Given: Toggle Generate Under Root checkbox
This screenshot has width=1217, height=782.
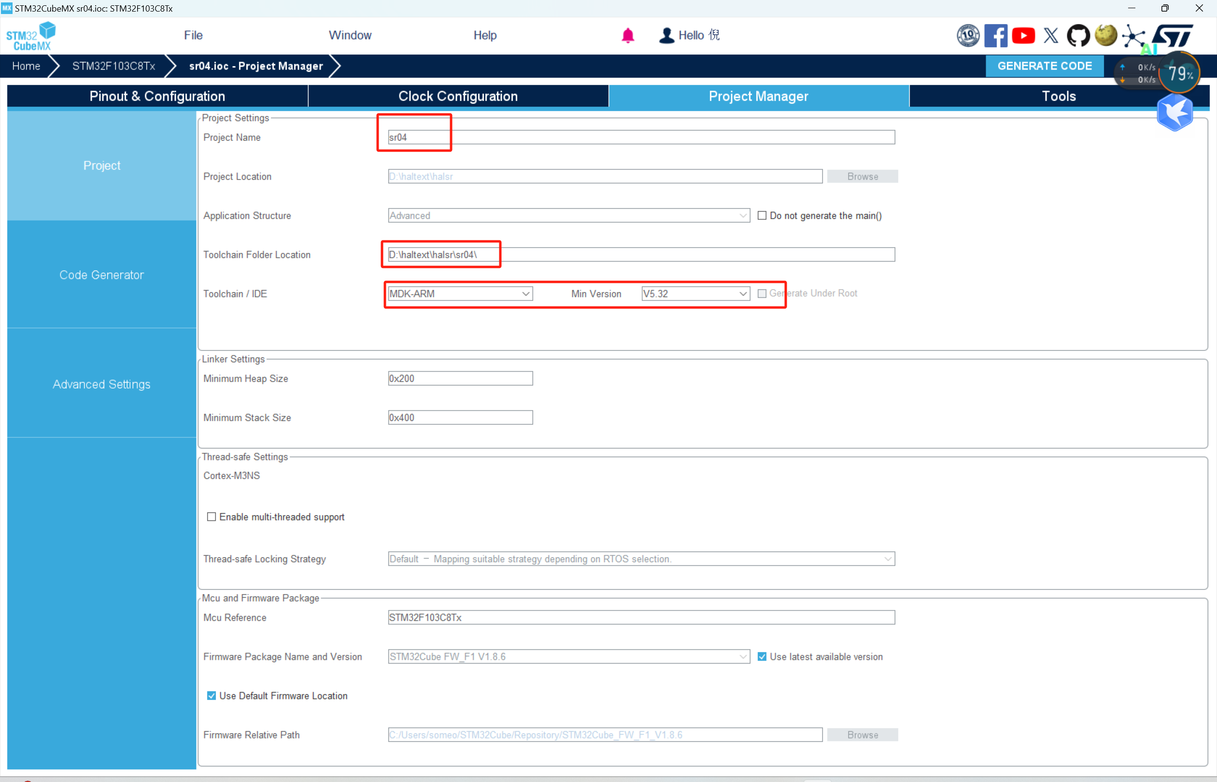Looking at the screenshot, I should [x=762, y=293].
